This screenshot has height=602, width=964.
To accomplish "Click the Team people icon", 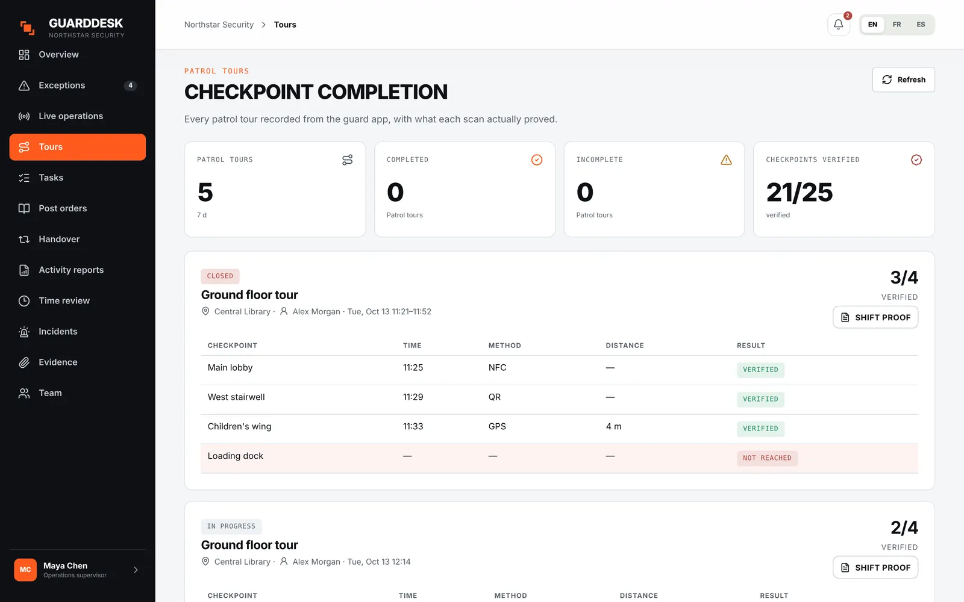I will tap(24, 393).
